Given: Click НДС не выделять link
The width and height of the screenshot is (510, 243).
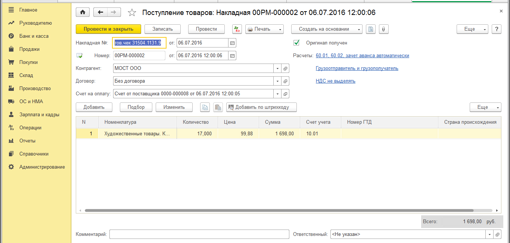Looking at the screenshot, I should (335, 81).
